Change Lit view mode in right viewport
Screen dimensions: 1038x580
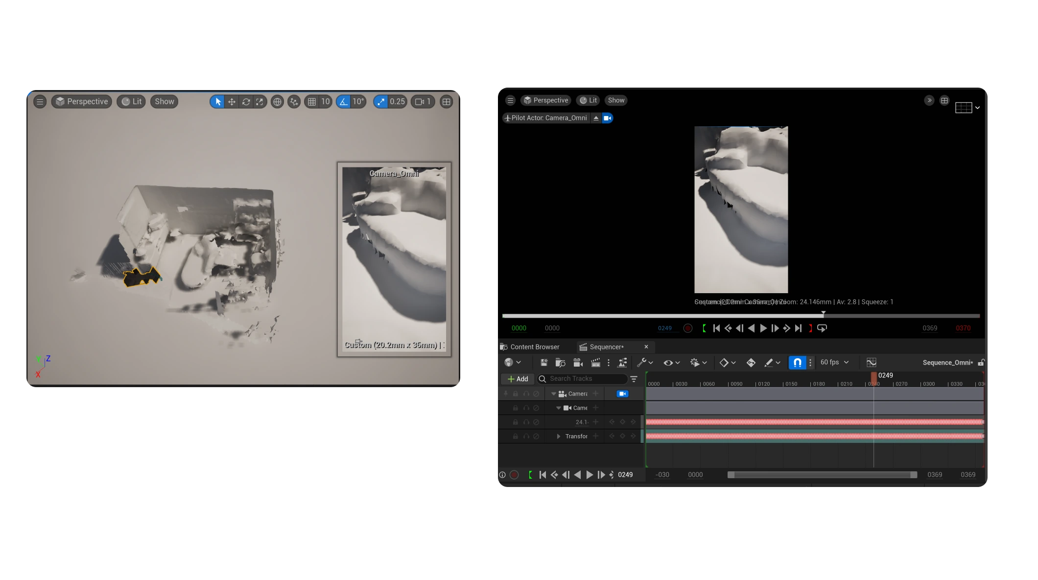coord(589,100)
